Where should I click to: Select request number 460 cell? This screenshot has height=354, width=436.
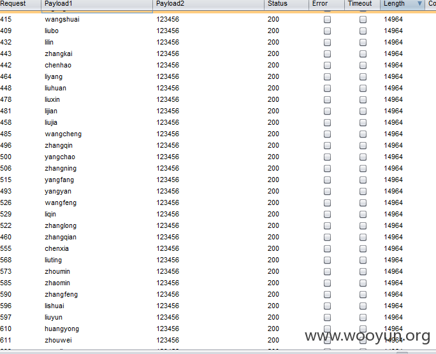tap(20, 237)
